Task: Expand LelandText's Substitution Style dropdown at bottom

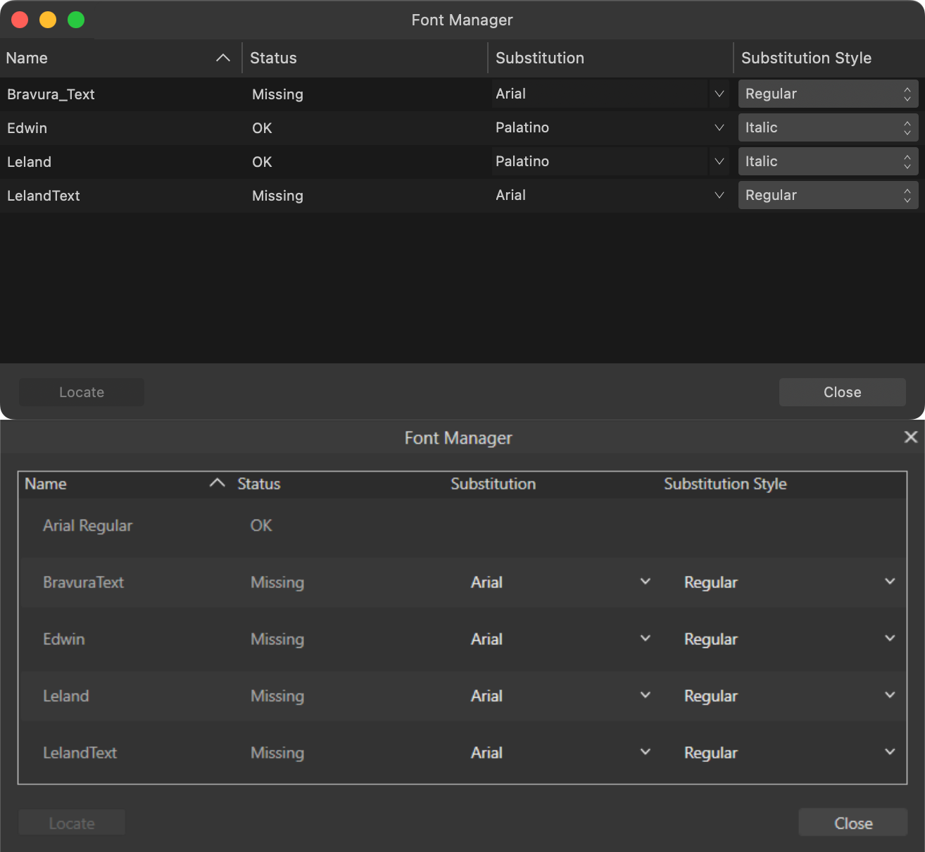Action: click(890, 752)
